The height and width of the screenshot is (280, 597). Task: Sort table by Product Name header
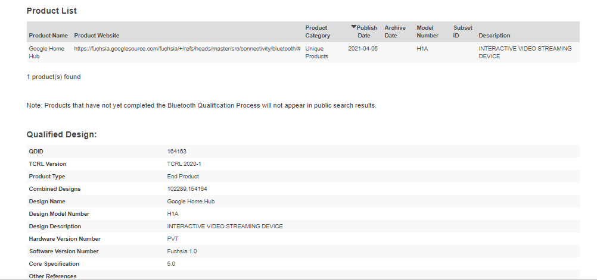click(48, 35)
